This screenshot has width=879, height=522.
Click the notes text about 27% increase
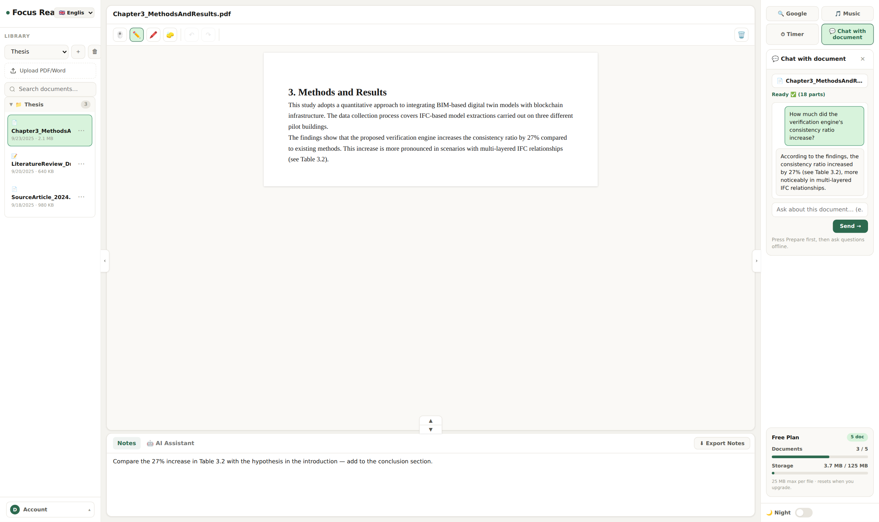click(273, 462)
